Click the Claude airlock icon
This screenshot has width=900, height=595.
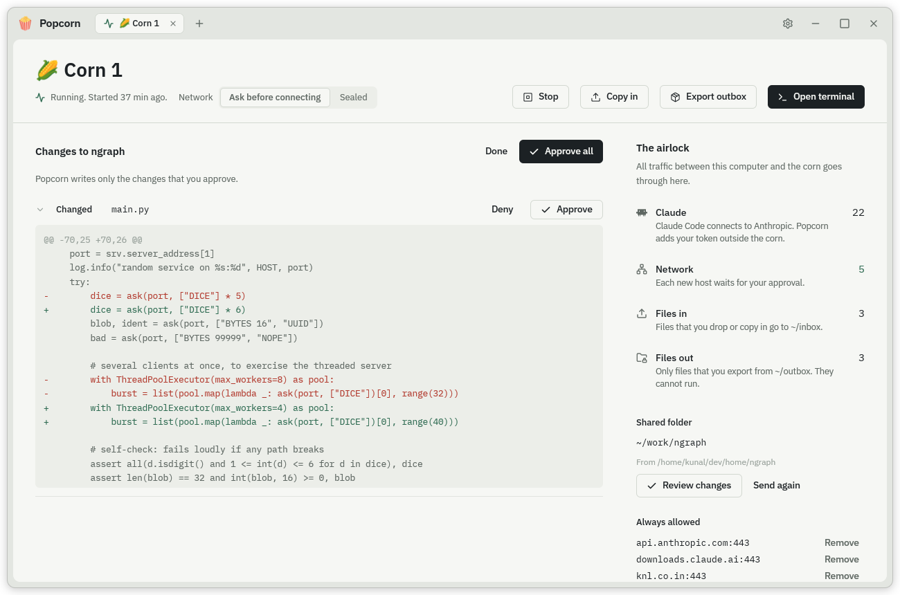642,213
